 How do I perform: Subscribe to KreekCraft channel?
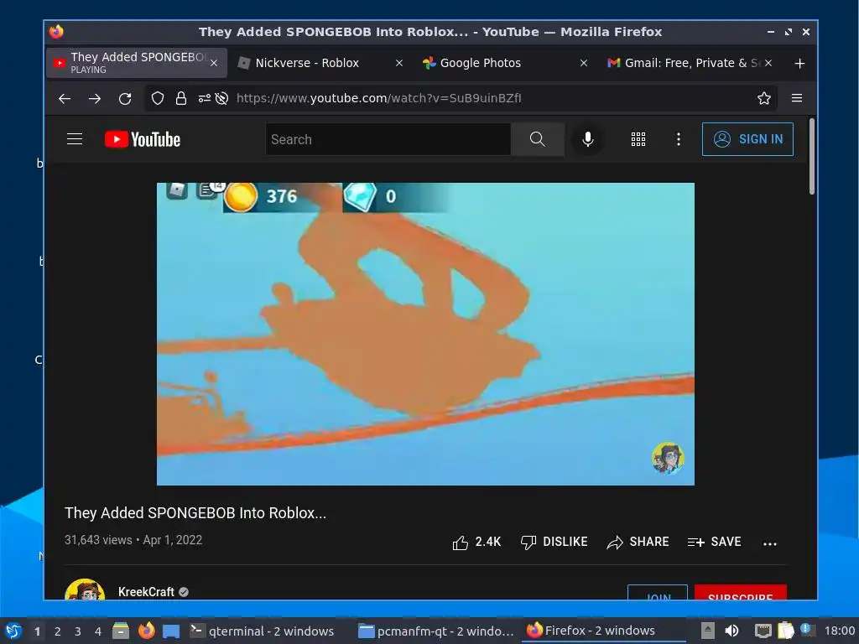(x=740, y=592)
